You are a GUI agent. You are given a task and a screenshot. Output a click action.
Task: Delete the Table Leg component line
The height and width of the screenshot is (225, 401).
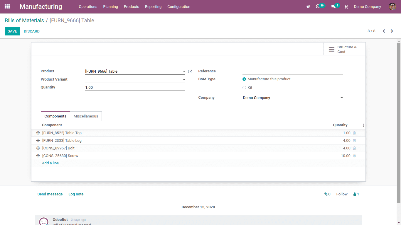coord(354,141)
